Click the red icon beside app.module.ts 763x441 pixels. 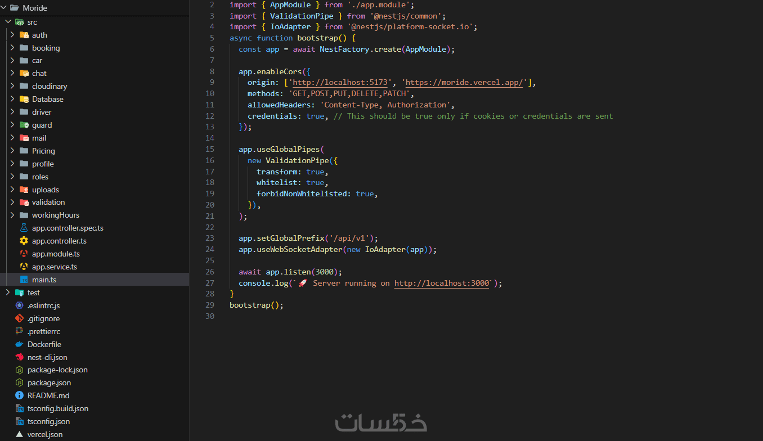(24, 254)
